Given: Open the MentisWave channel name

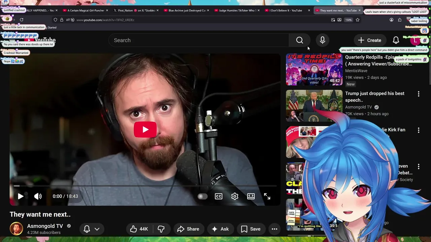Looking at the screenshot, I should 356,71.
